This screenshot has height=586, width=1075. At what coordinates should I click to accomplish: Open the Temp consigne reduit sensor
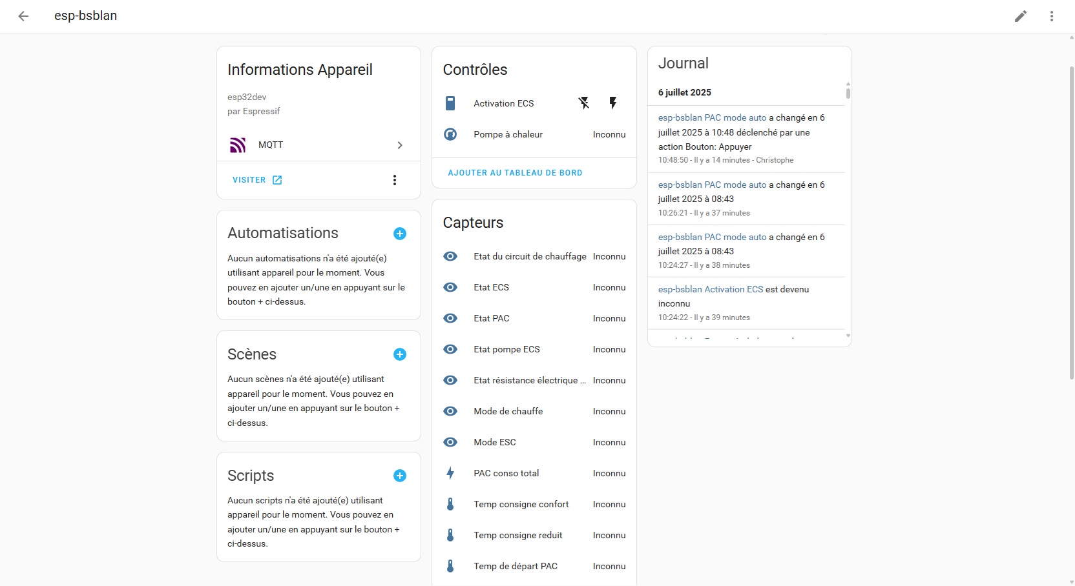point(534,535)
